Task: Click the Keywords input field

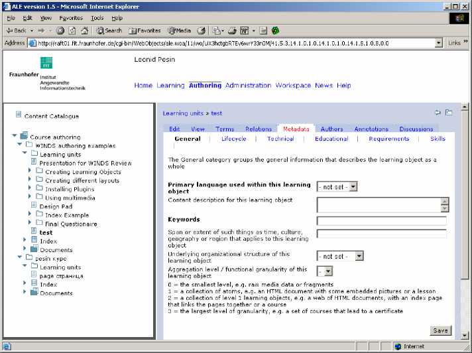Action: (381, 220)
